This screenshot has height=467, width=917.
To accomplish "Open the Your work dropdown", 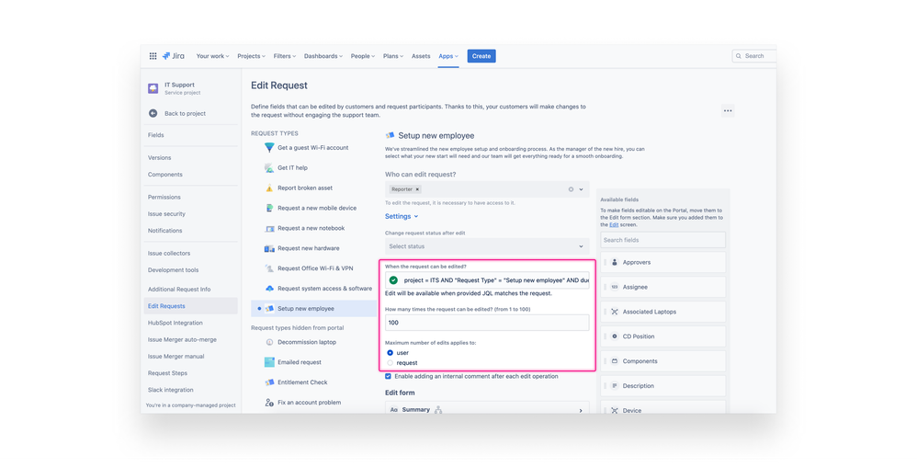I will pos(212,56).
